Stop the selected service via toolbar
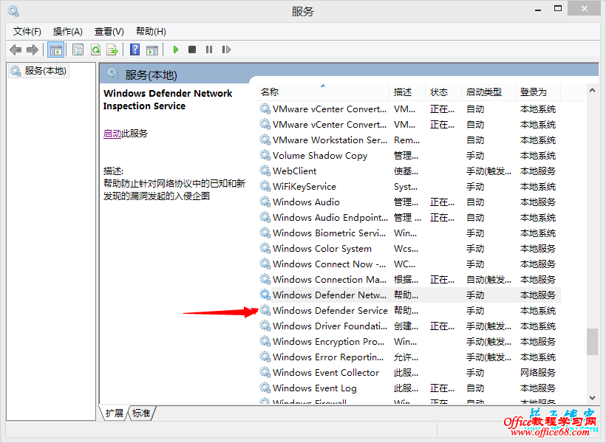 coord(191,49)
